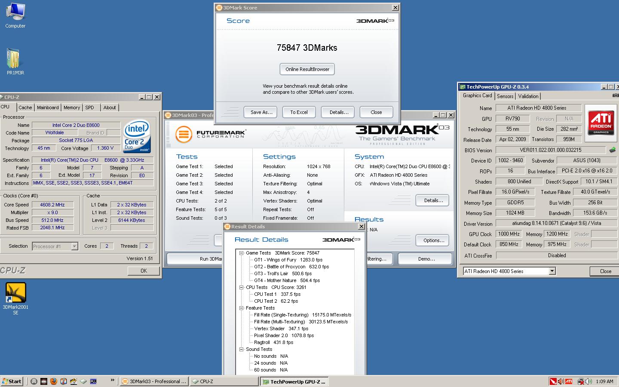The height and width of the screenshot is (387, 619).
Task: Collapse the Feature Tests tree node
Action: tap(241, 308)
